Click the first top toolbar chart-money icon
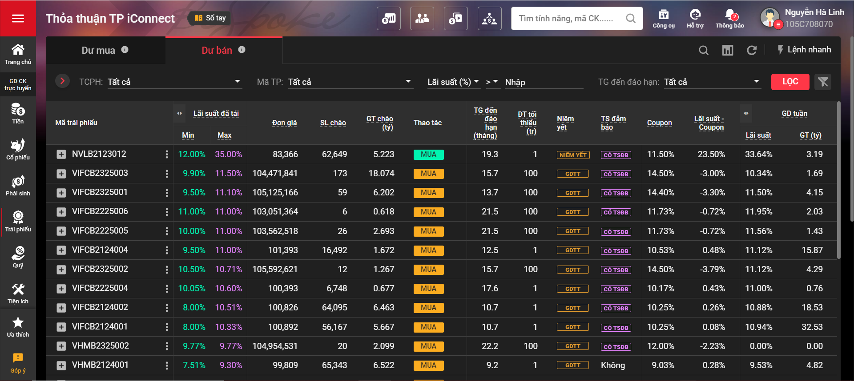The image size is (854, 381). [x=389, y=19]
